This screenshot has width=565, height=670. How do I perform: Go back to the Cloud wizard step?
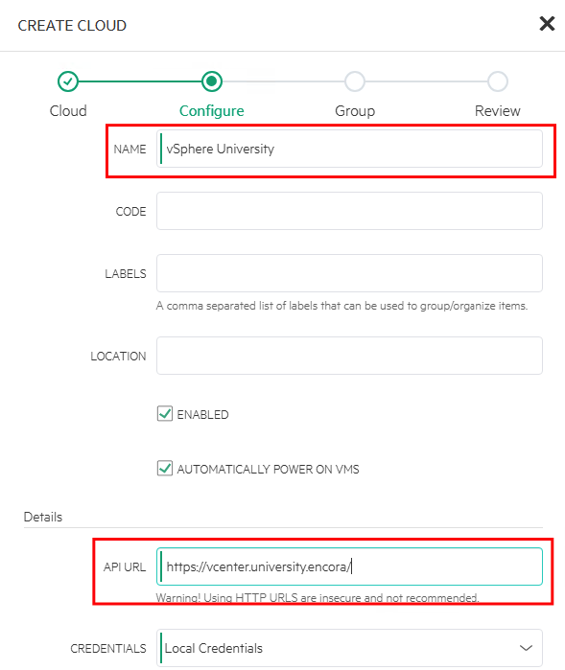click(68, 110)
